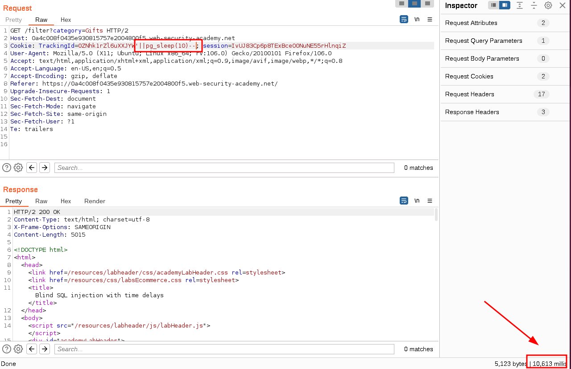This screenshot has height=369, width=571.
Task: Expand Request Headers section
Action: 506,94
